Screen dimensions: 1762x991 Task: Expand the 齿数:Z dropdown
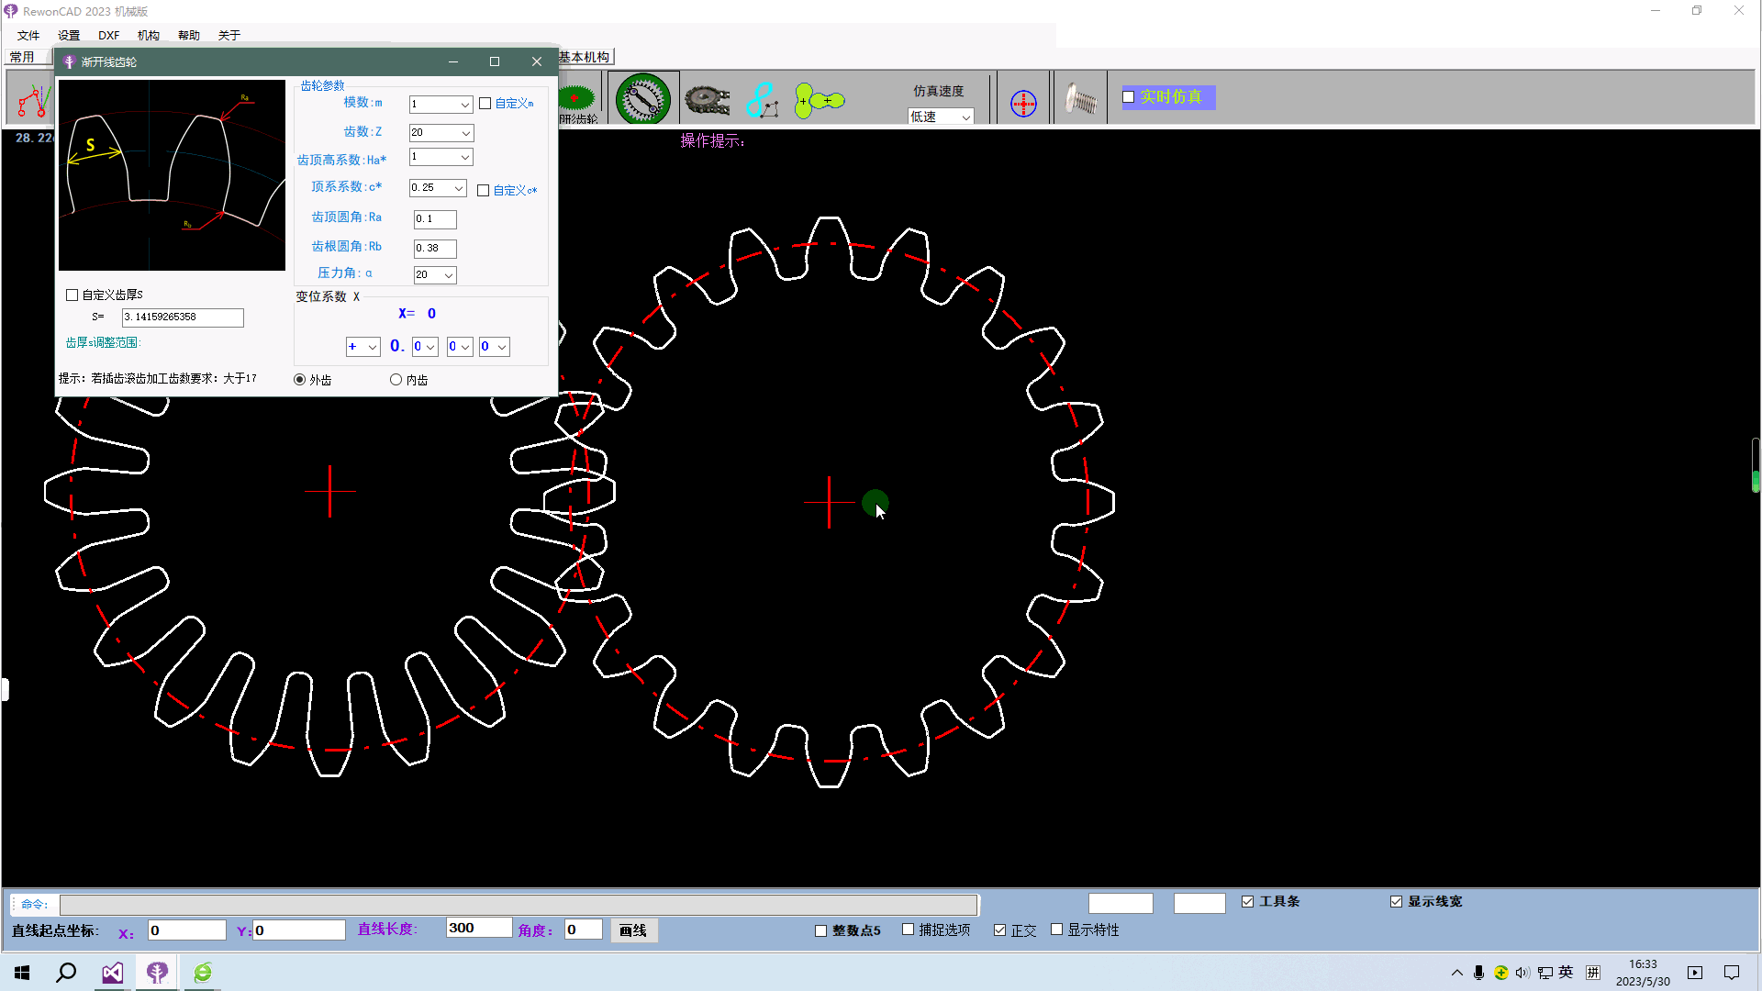[465, 133]
